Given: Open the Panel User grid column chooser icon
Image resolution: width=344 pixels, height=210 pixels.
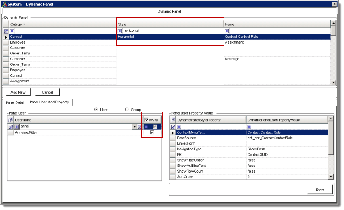Looking at the screenshot, I should tap(10, 119).
